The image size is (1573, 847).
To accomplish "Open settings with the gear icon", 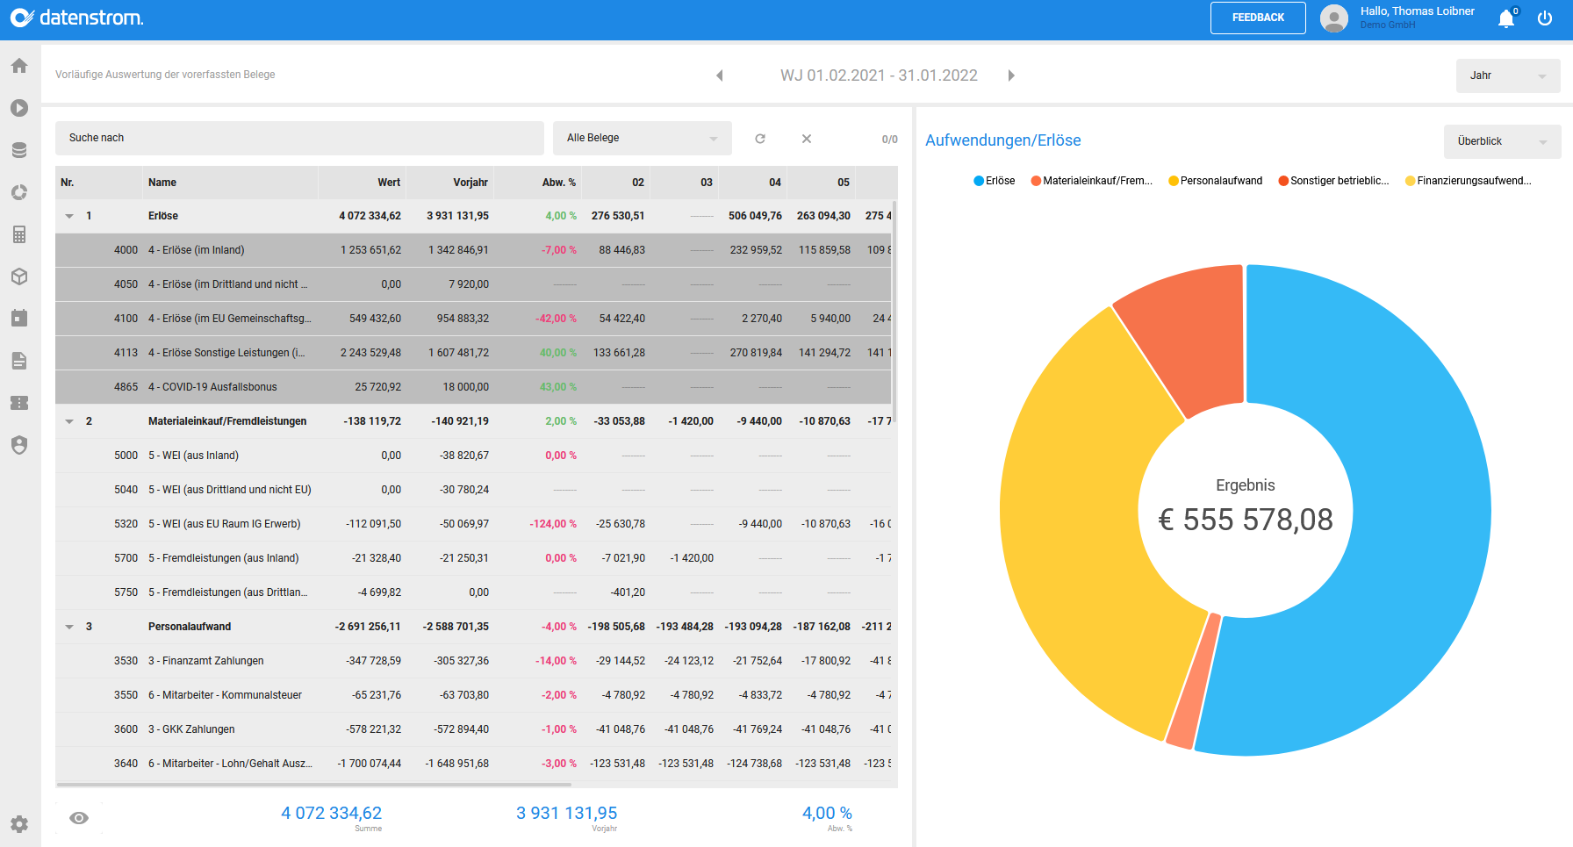I will coord(18,824).
